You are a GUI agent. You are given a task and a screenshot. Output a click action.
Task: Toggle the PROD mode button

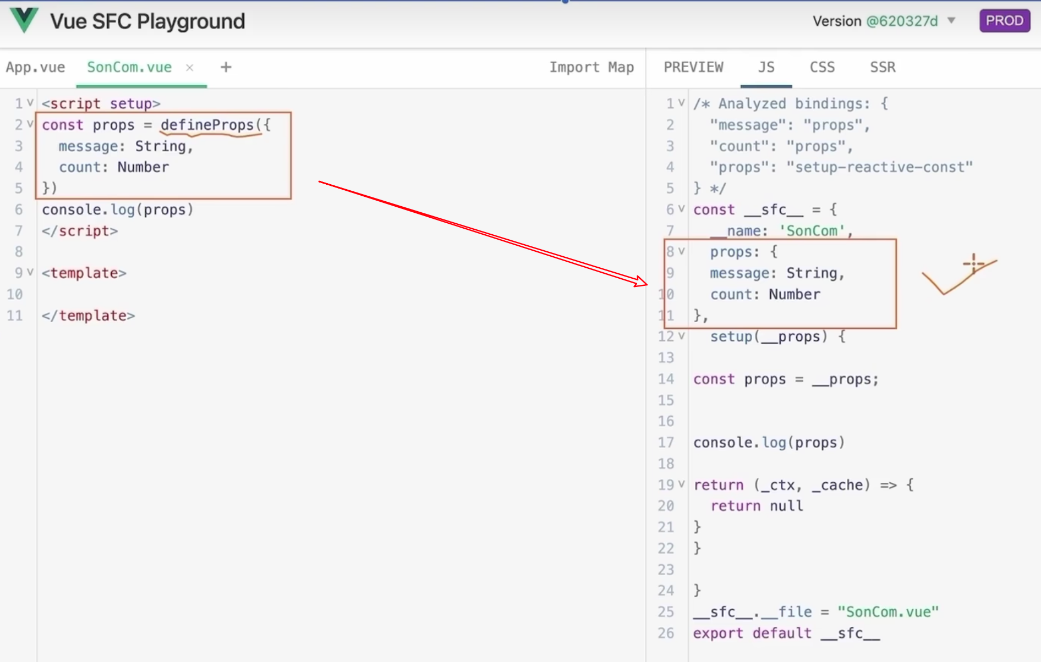tap(1004, 21)
